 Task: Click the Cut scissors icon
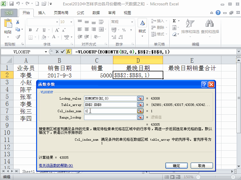[18, 22]
